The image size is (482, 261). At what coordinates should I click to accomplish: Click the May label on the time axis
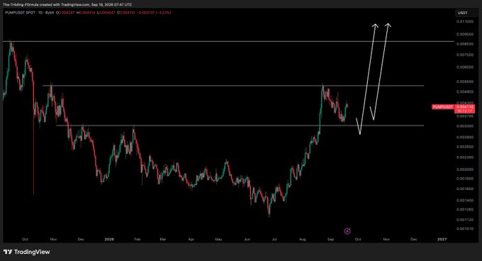pyautogui.click(x=218, y=239)
